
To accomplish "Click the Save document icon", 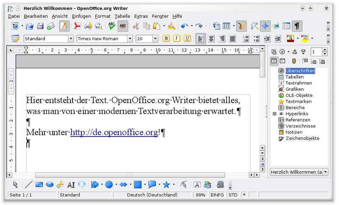I will (x=40, y=26).
